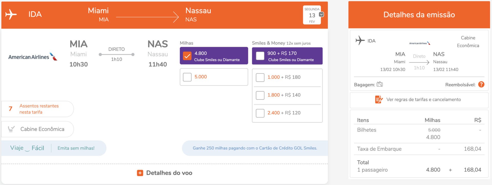The height and width of the screenshot is (185, 492).
Task: Select the 1.000 + R$ 180 option
Action: 260,77
